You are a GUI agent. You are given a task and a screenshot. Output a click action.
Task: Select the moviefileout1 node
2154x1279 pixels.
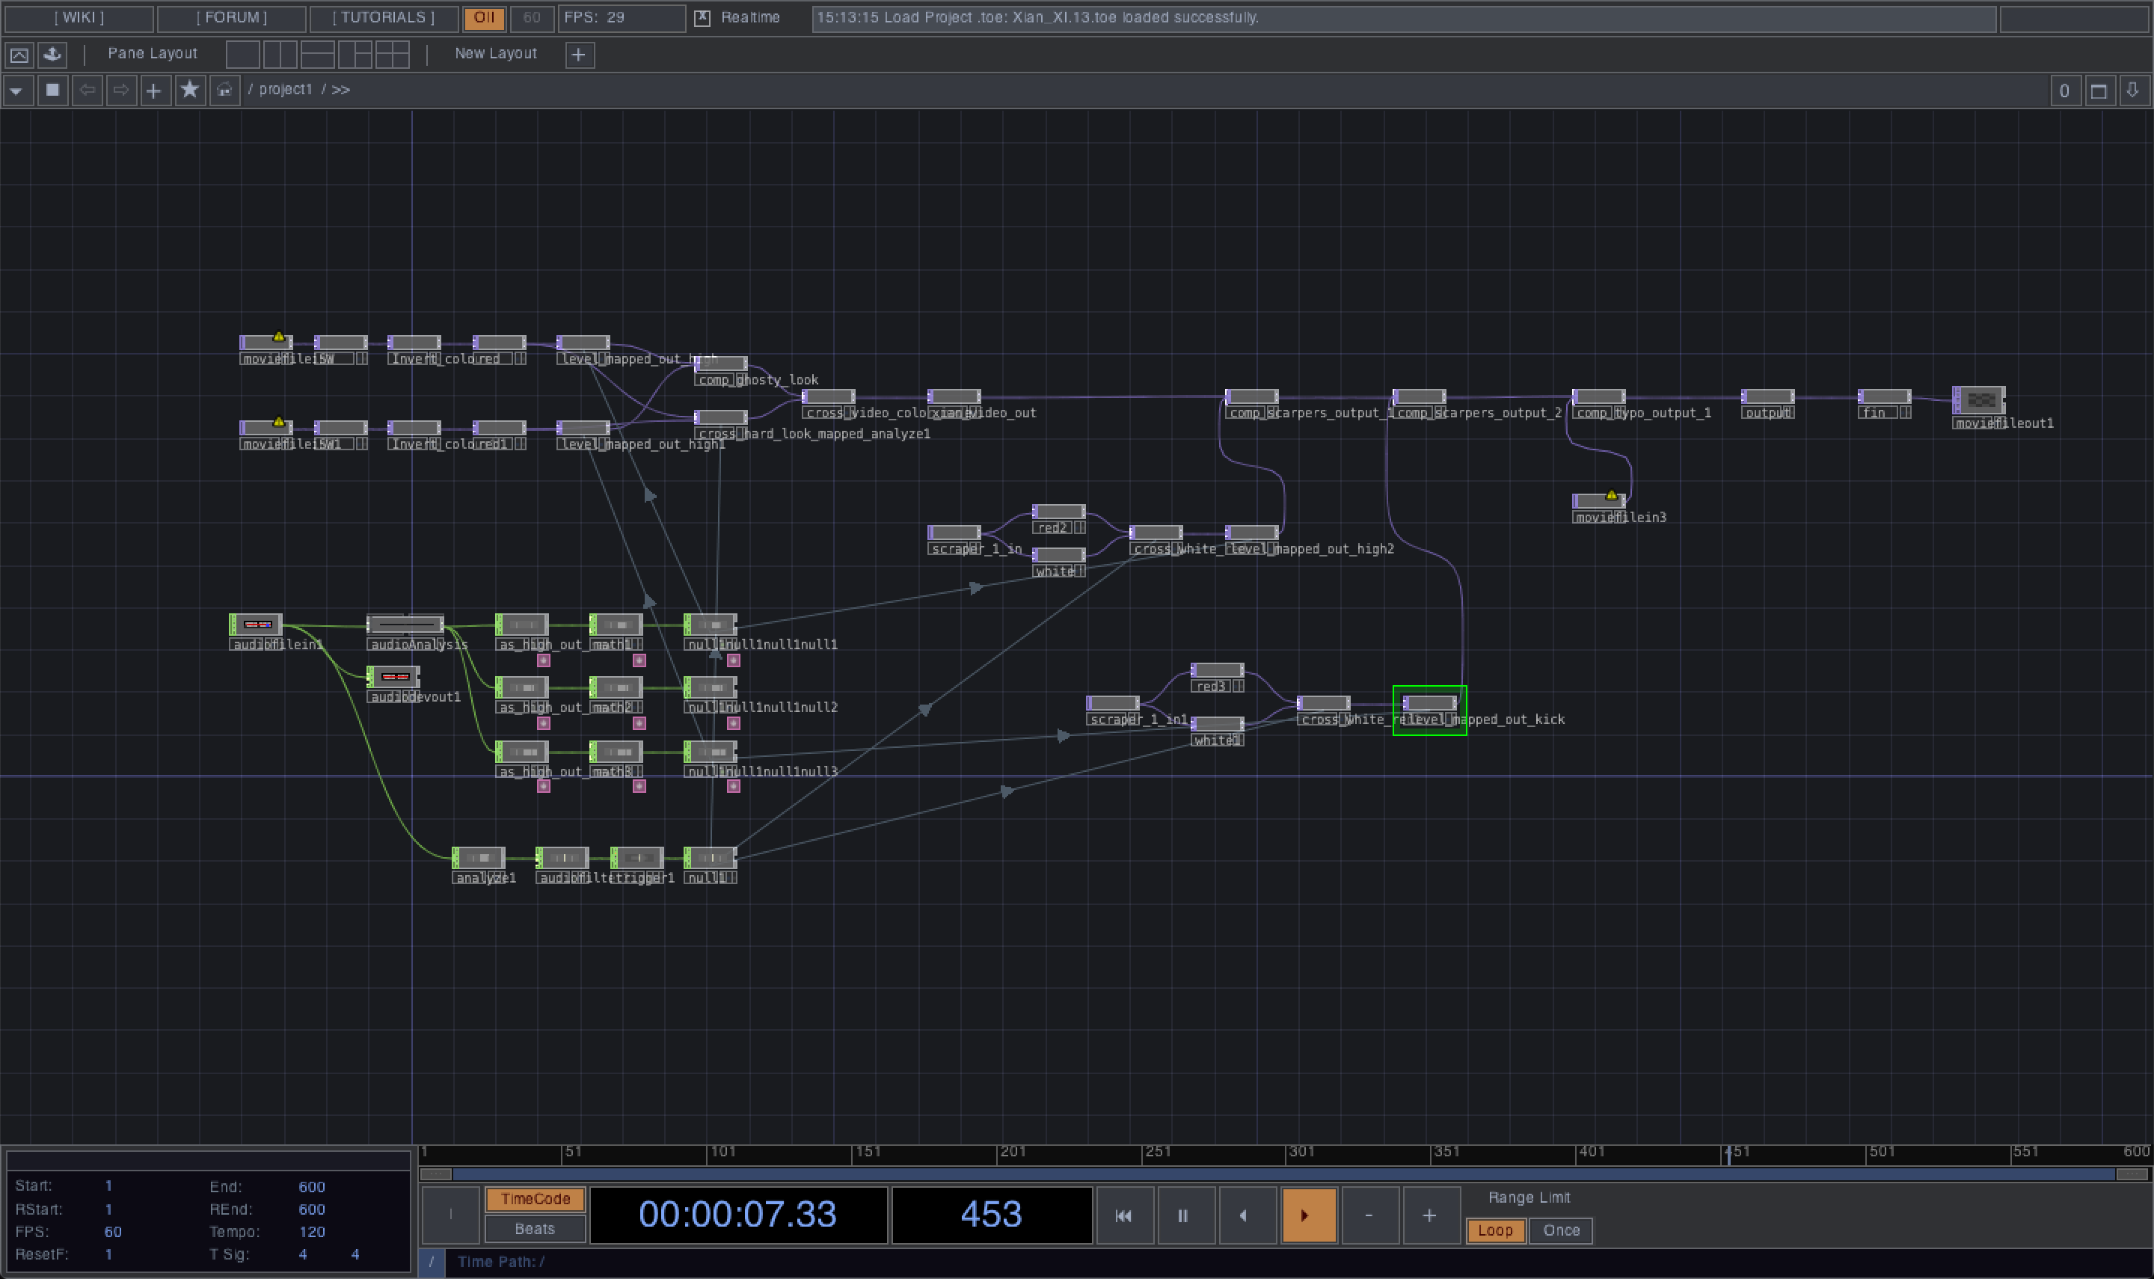click(1979, 401)
